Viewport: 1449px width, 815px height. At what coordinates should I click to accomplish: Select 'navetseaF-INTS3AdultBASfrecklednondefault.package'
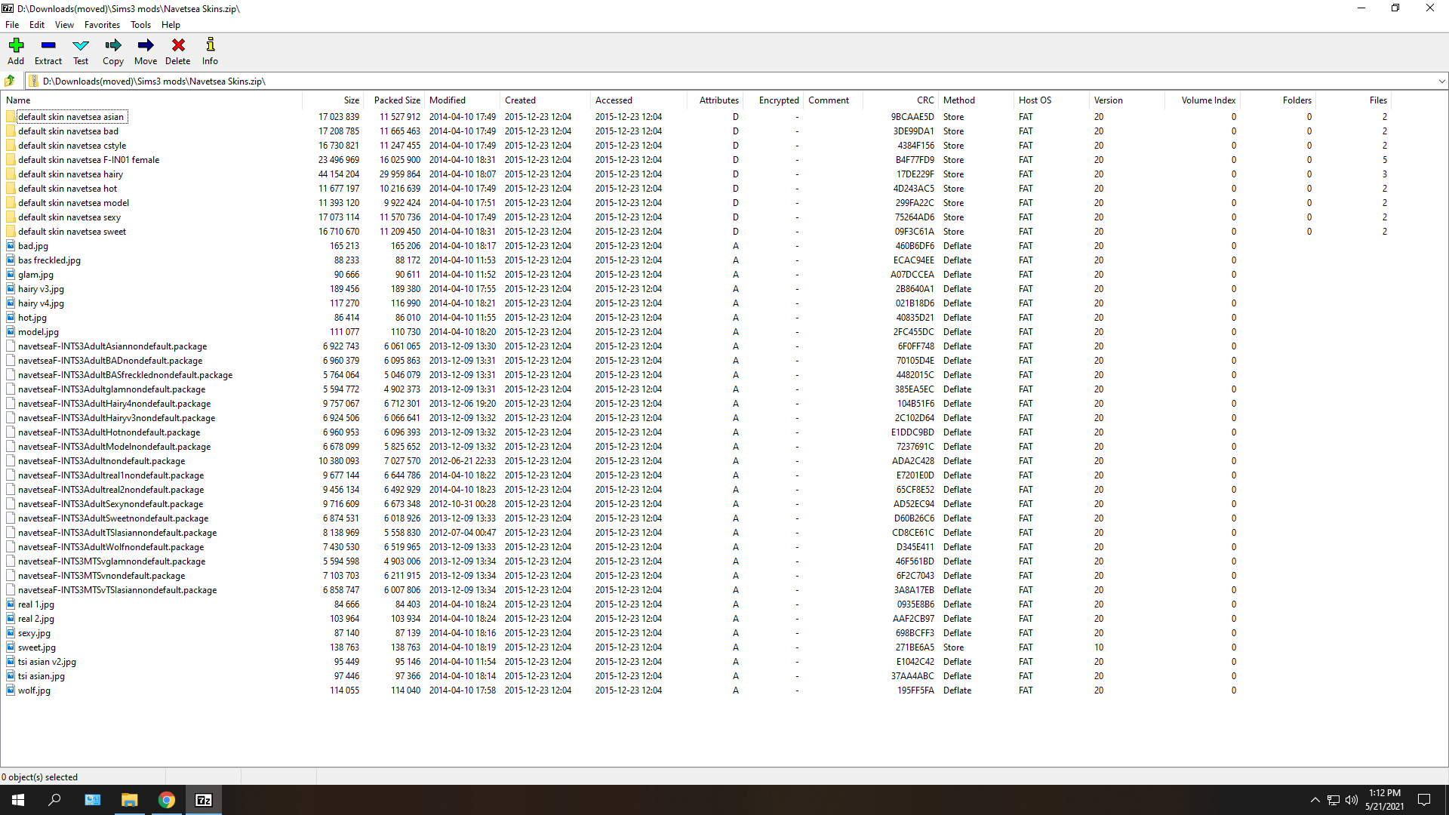click(x=125, y=375)
